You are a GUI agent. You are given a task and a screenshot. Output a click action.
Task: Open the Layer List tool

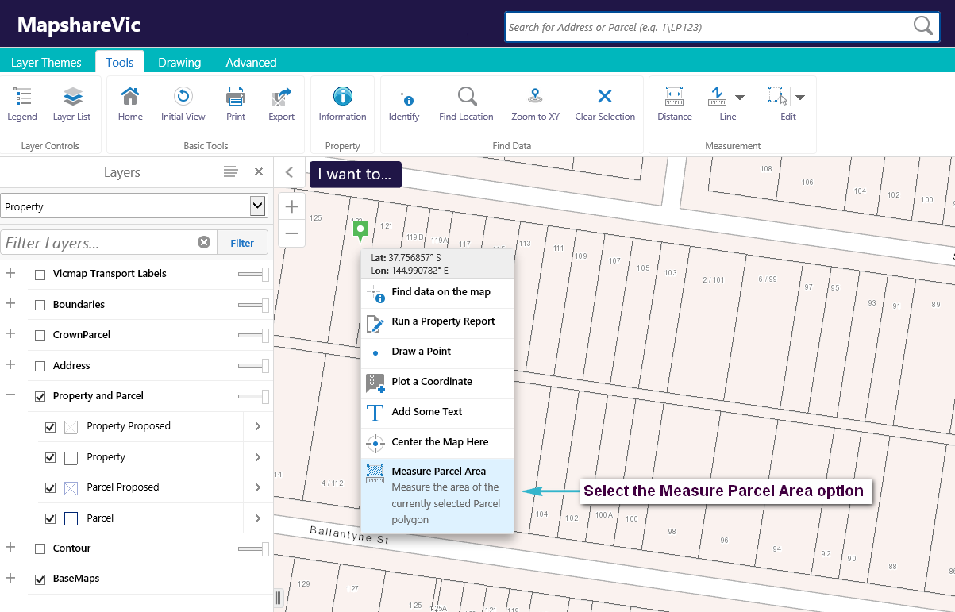(x=72, y=105)
